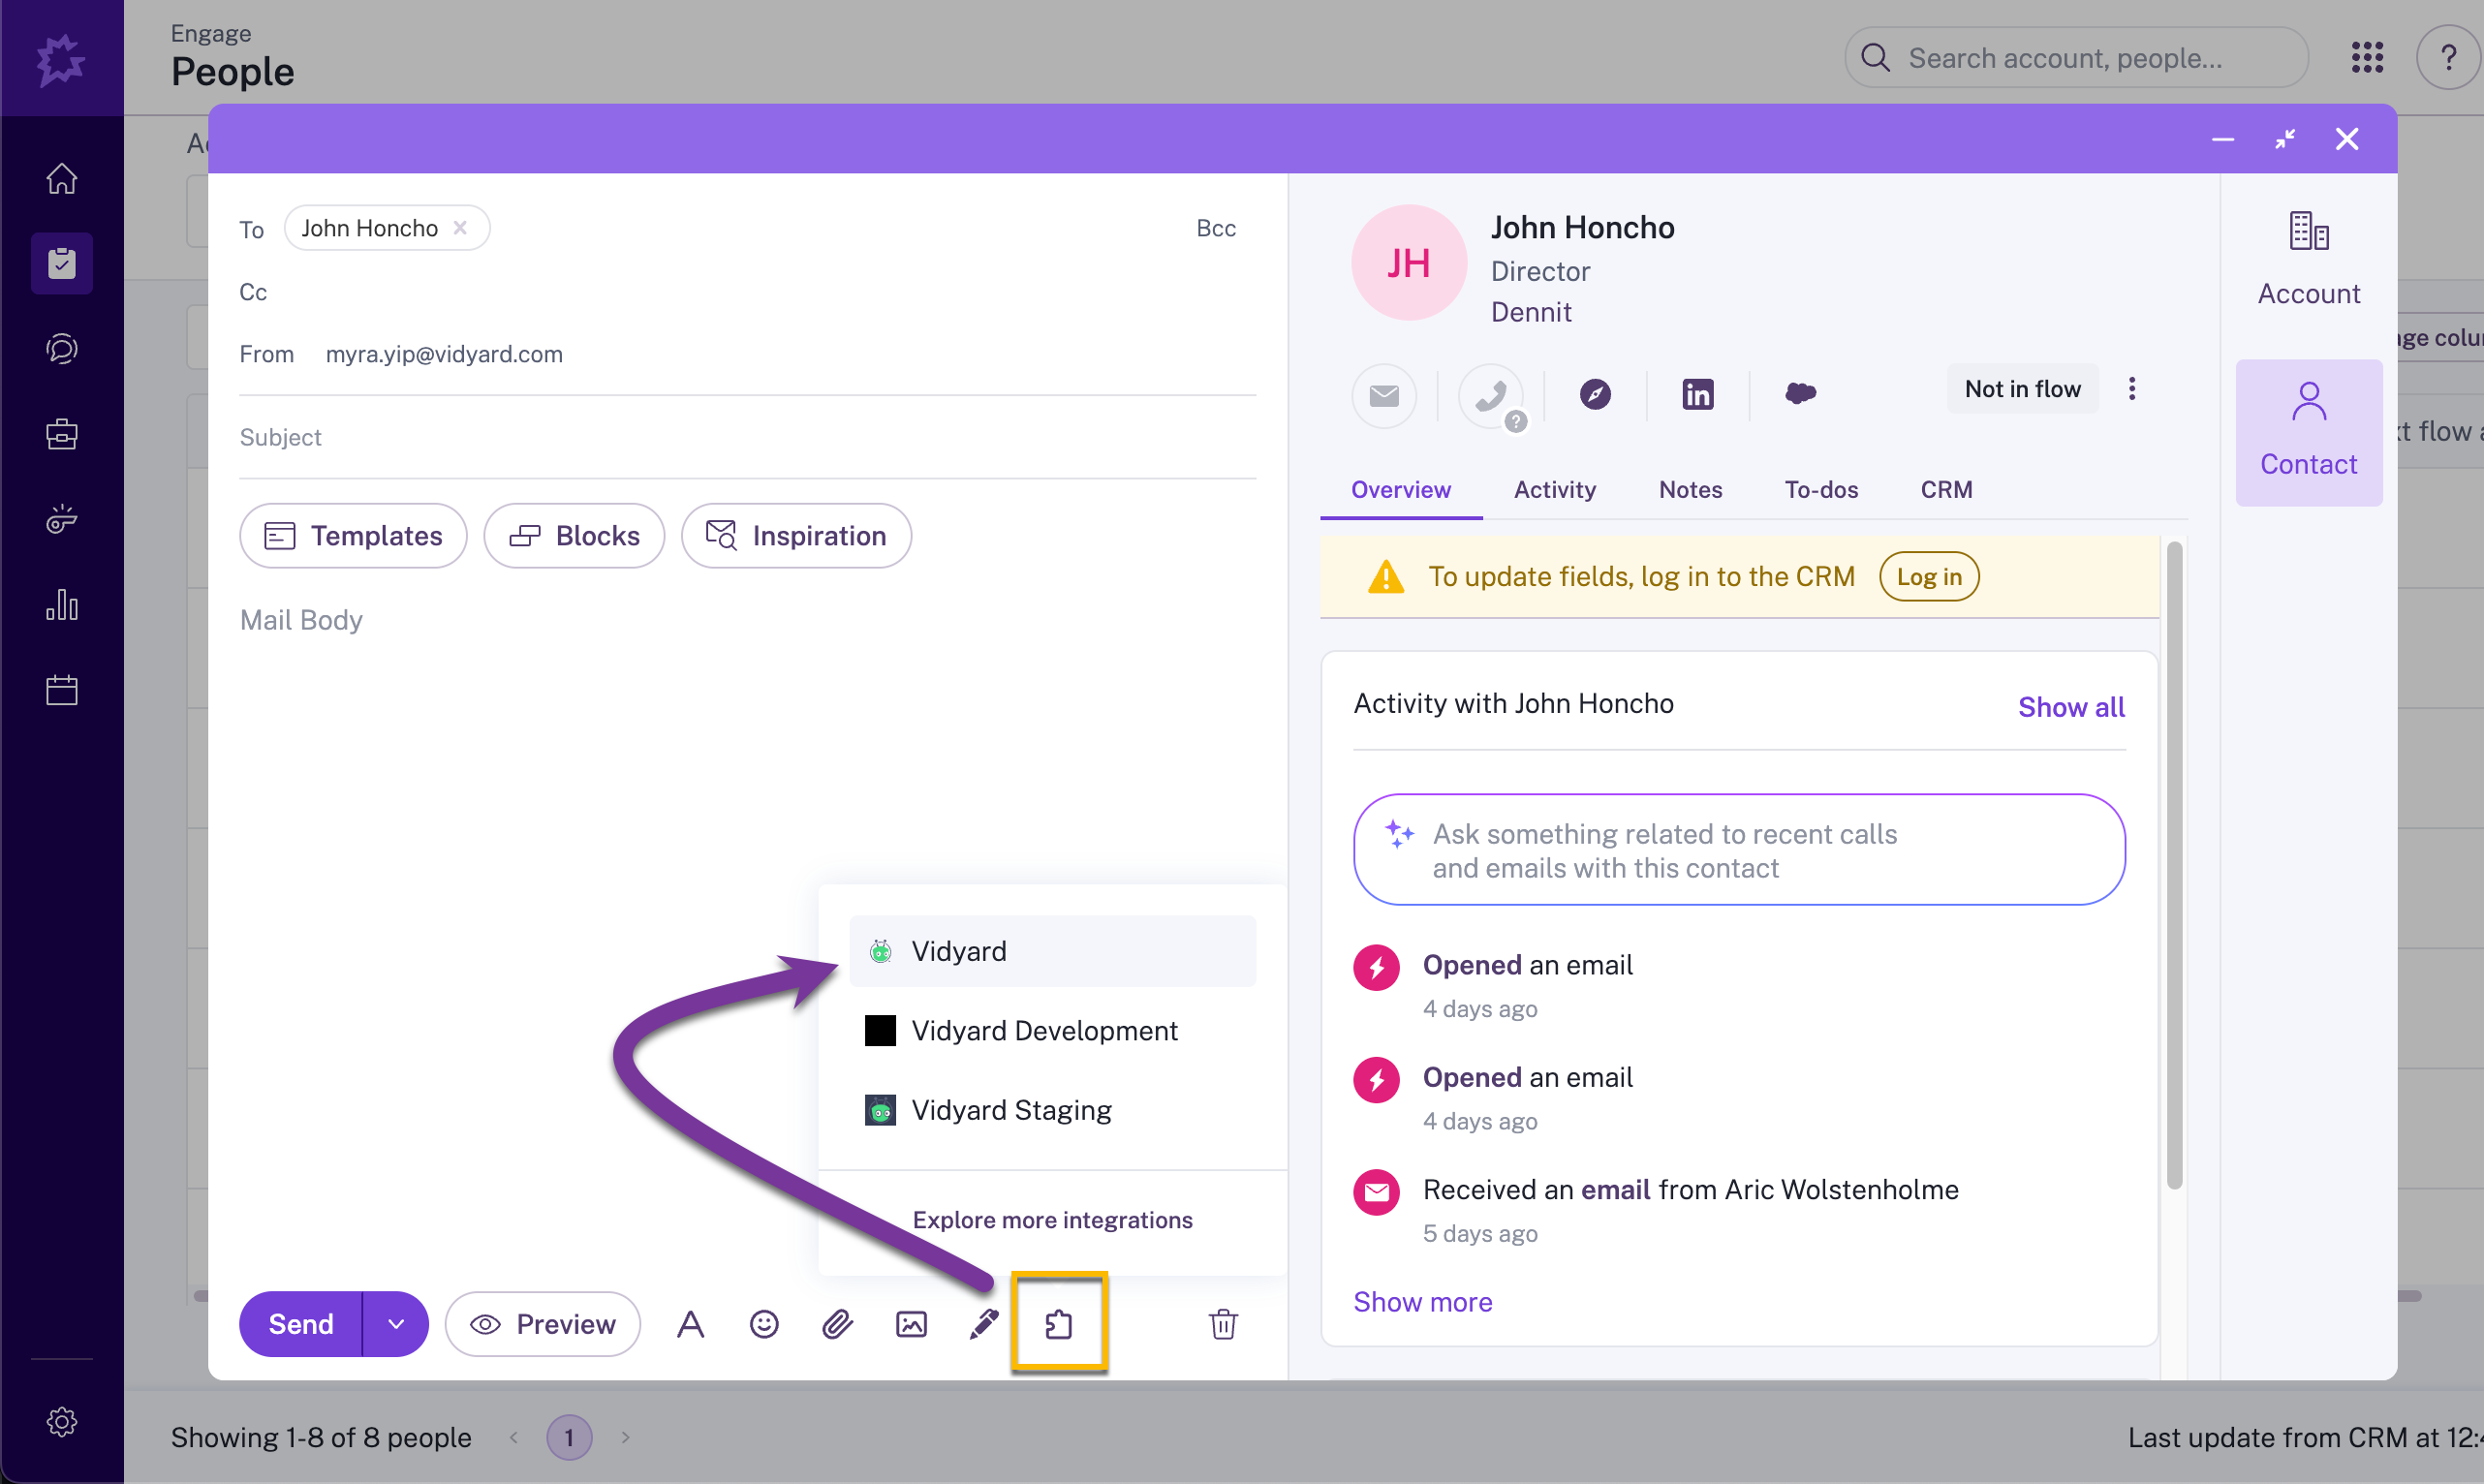This screenshot has width=2484, height=1484.
Task: Switch to the Account panel
Action: [2308, 260]
